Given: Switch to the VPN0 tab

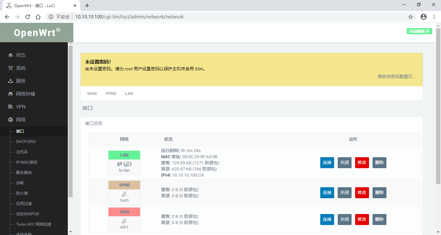Looking at the screenshot, I should [111, 94].
